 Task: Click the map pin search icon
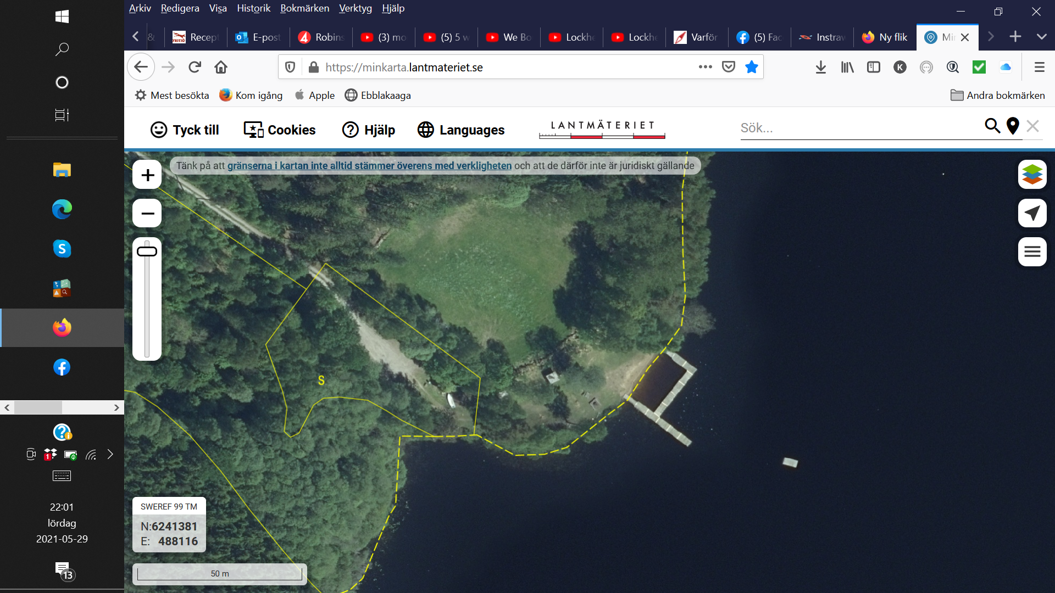click(x=1013, y=126)
